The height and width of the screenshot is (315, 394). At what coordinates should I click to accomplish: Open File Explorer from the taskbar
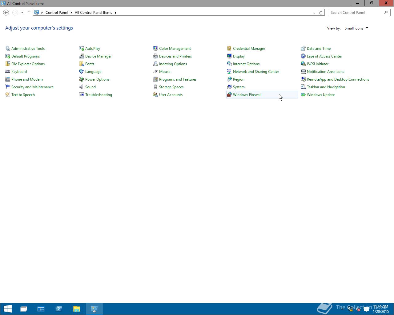pyautogui.click(x=77, y=309)
